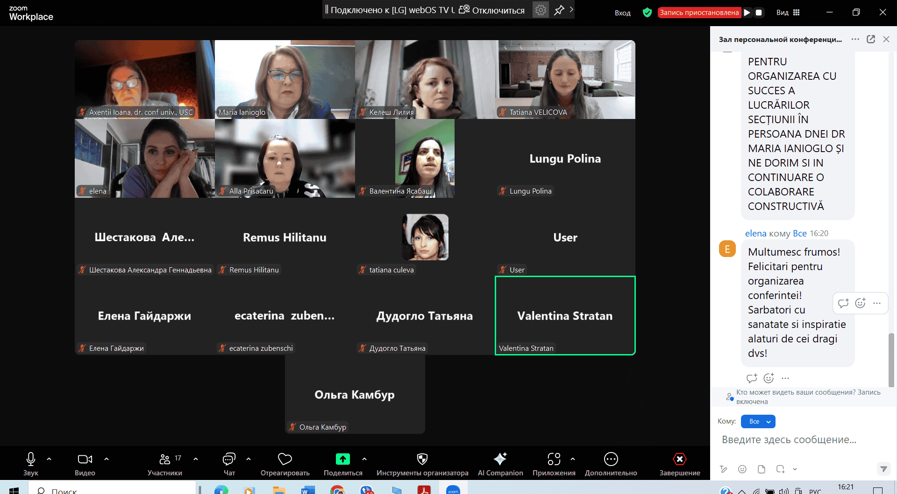Resume the paused recording with play button

tap(747, 13)
